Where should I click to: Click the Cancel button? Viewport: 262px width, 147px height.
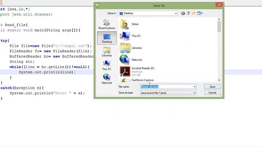(212, 93)
